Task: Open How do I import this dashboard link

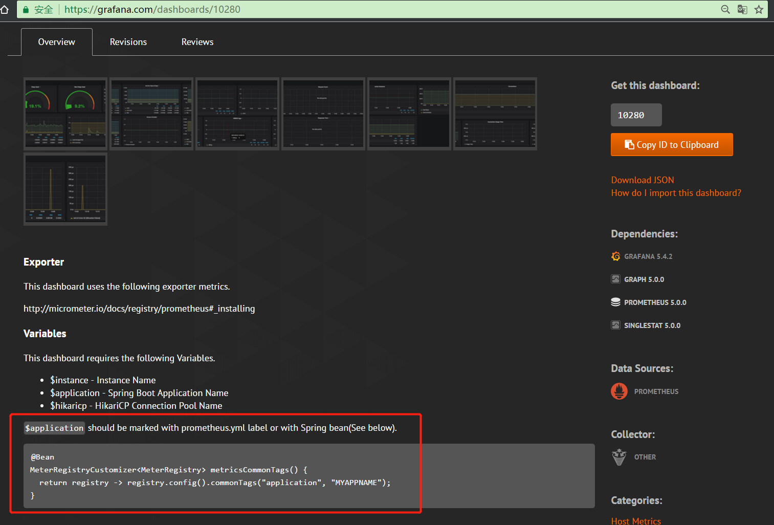Action: [676, 193]
